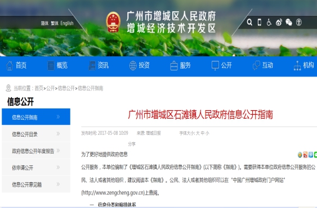Click the chat bubbles icon beside 互动

tap(256, 66)
